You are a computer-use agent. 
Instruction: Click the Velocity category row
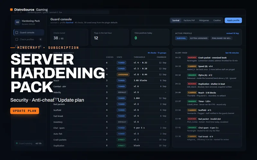pyautogui.click(x=110, y=92)
